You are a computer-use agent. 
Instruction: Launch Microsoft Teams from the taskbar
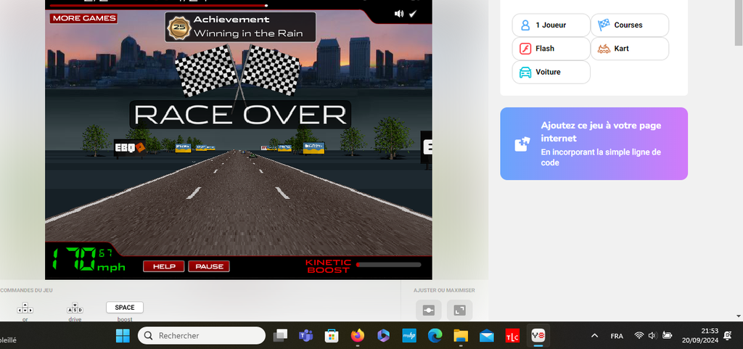(305, 336)
